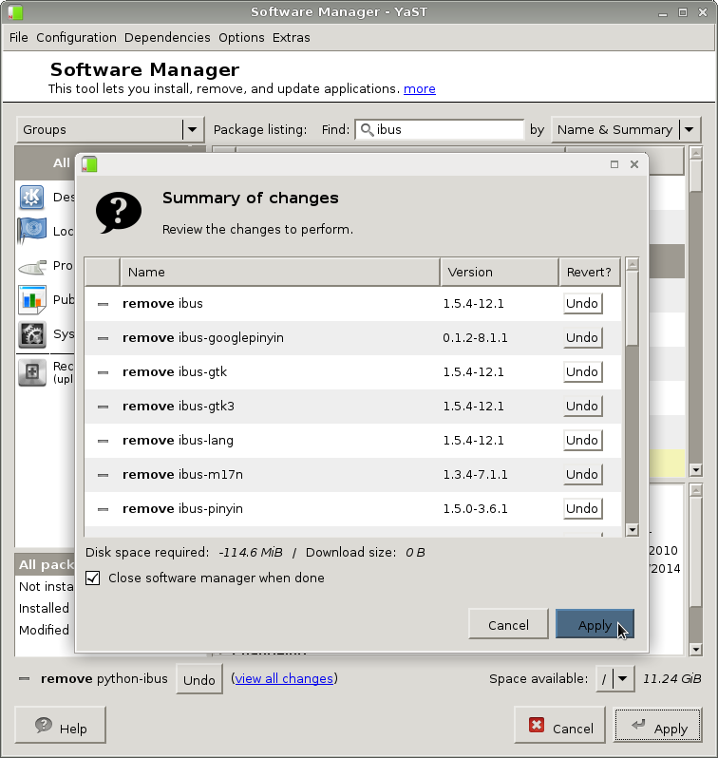The width and height of the screenshot is (718, 758).
Task: Open the Name & Summary search dropdown
Action: [x=626, y=129]
